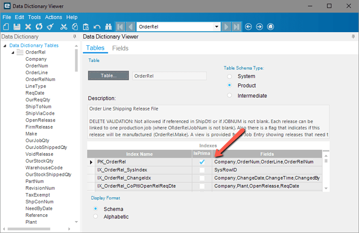Click the New document toolbar icon
The height and width of the screenshot is (233, 359).
click(6, 27)
